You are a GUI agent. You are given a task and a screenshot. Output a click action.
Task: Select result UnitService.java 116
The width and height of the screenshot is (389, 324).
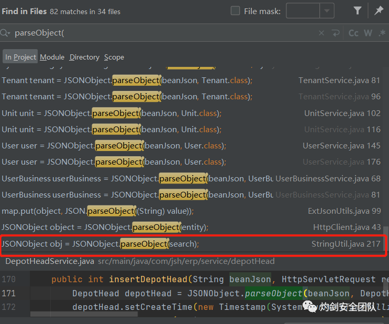coord(191,129)
